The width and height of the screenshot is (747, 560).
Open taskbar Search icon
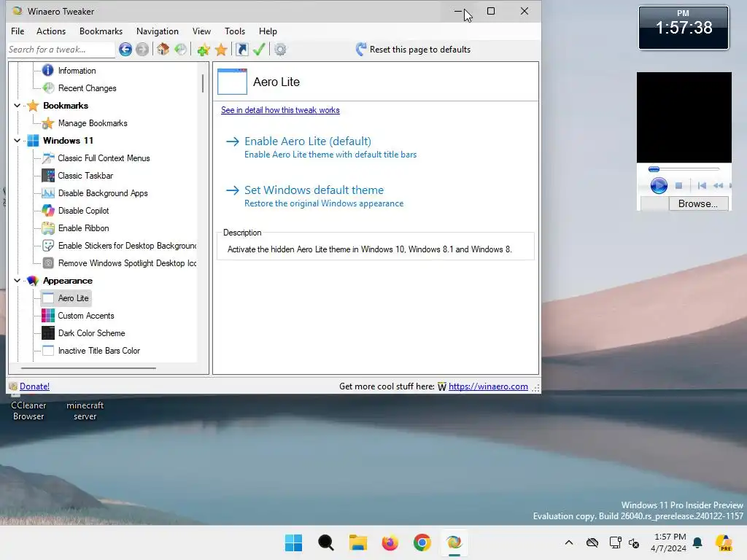click(326, 542)
